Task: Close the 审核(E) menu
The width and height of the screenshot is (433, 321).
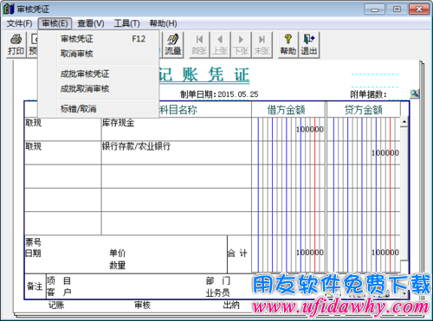Action: pyautogui.click(x=55, y=23)
